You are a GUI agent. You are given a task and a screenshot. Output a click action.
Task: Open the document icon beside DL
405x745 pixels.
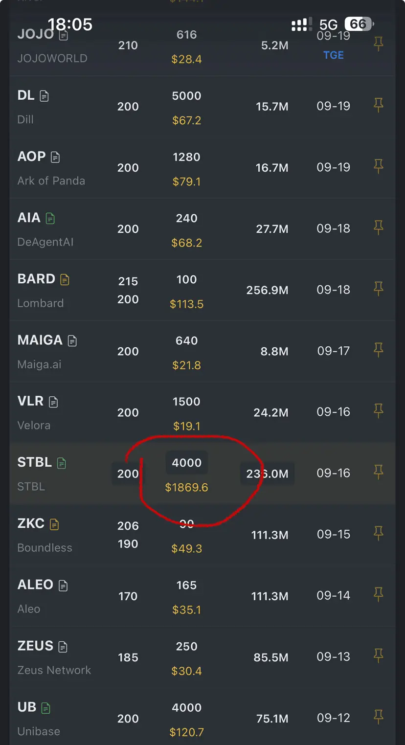pyautogui.click(x=44, y=96)
